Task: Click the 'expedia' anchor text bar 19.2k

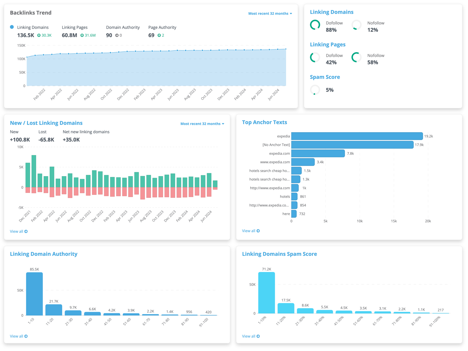Action: click(x=357, y=136)
